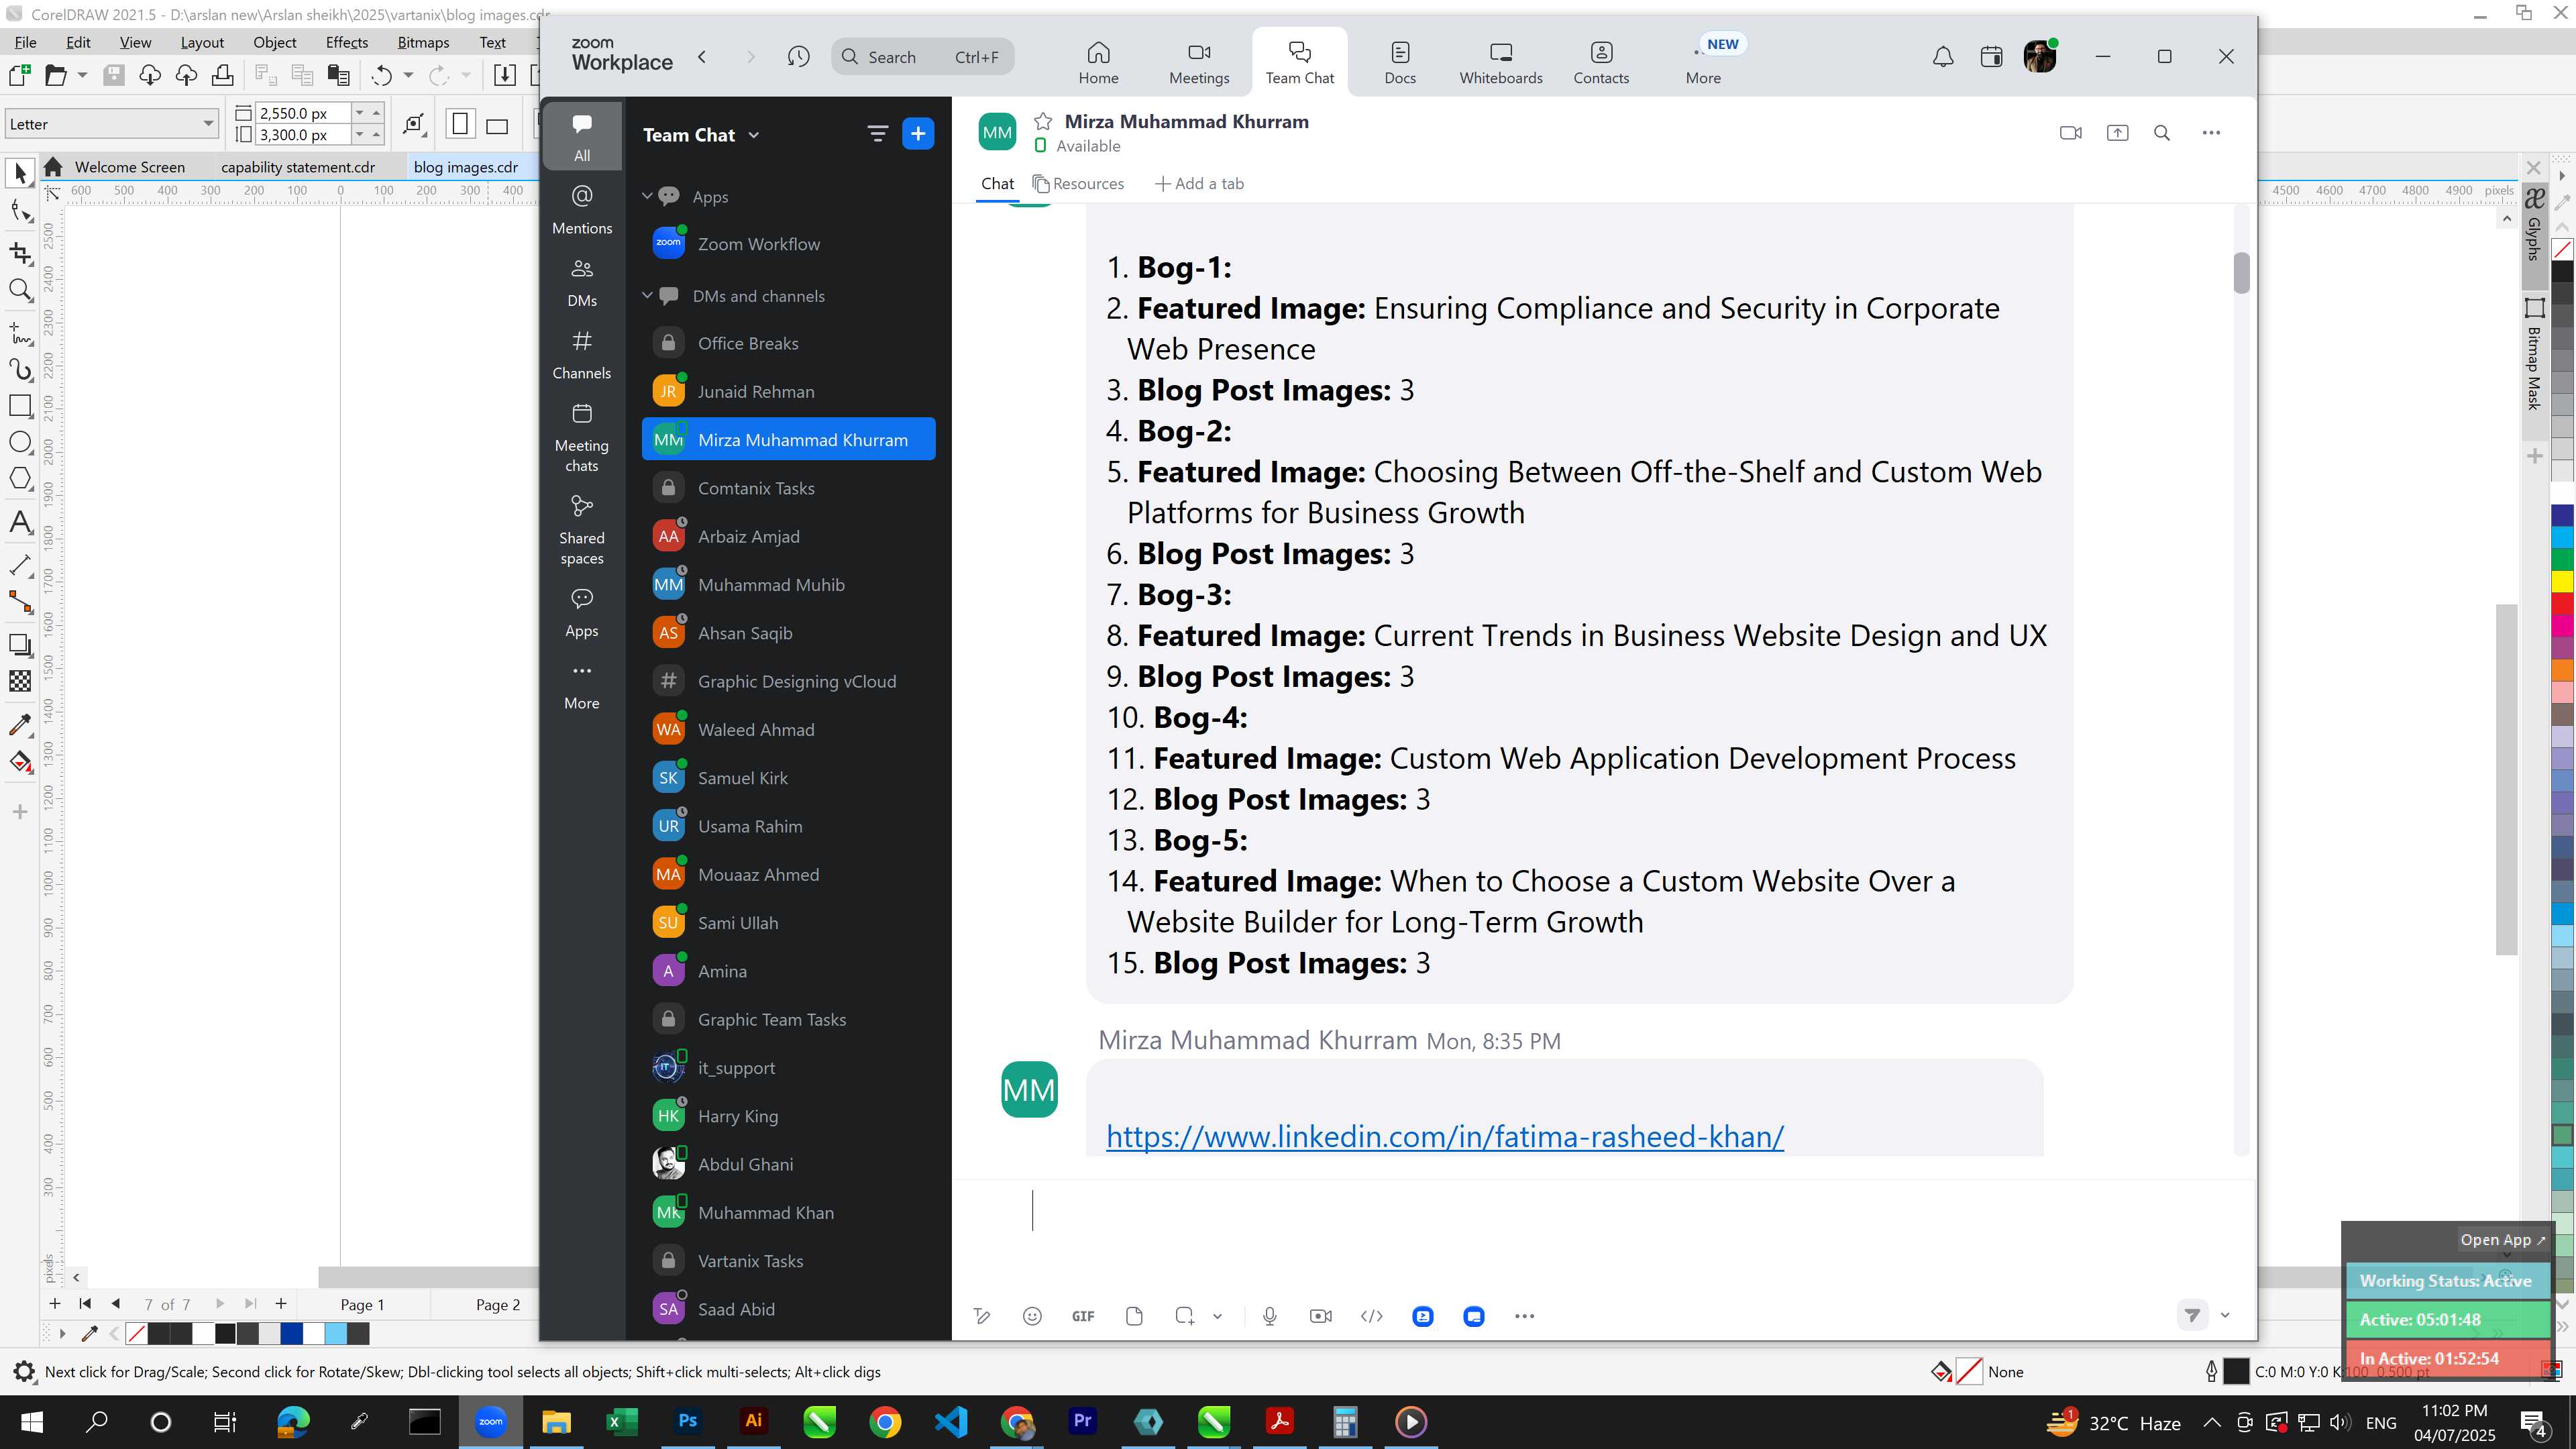This screenshot has width=2576, height=1449.
Task: Open Zoom Workflow app chat
Action: pos(788,243)
